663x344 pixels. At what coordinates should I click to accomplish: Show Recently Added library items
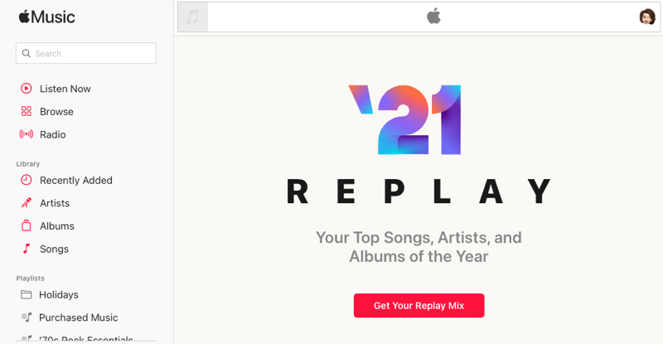pos(76,180)
